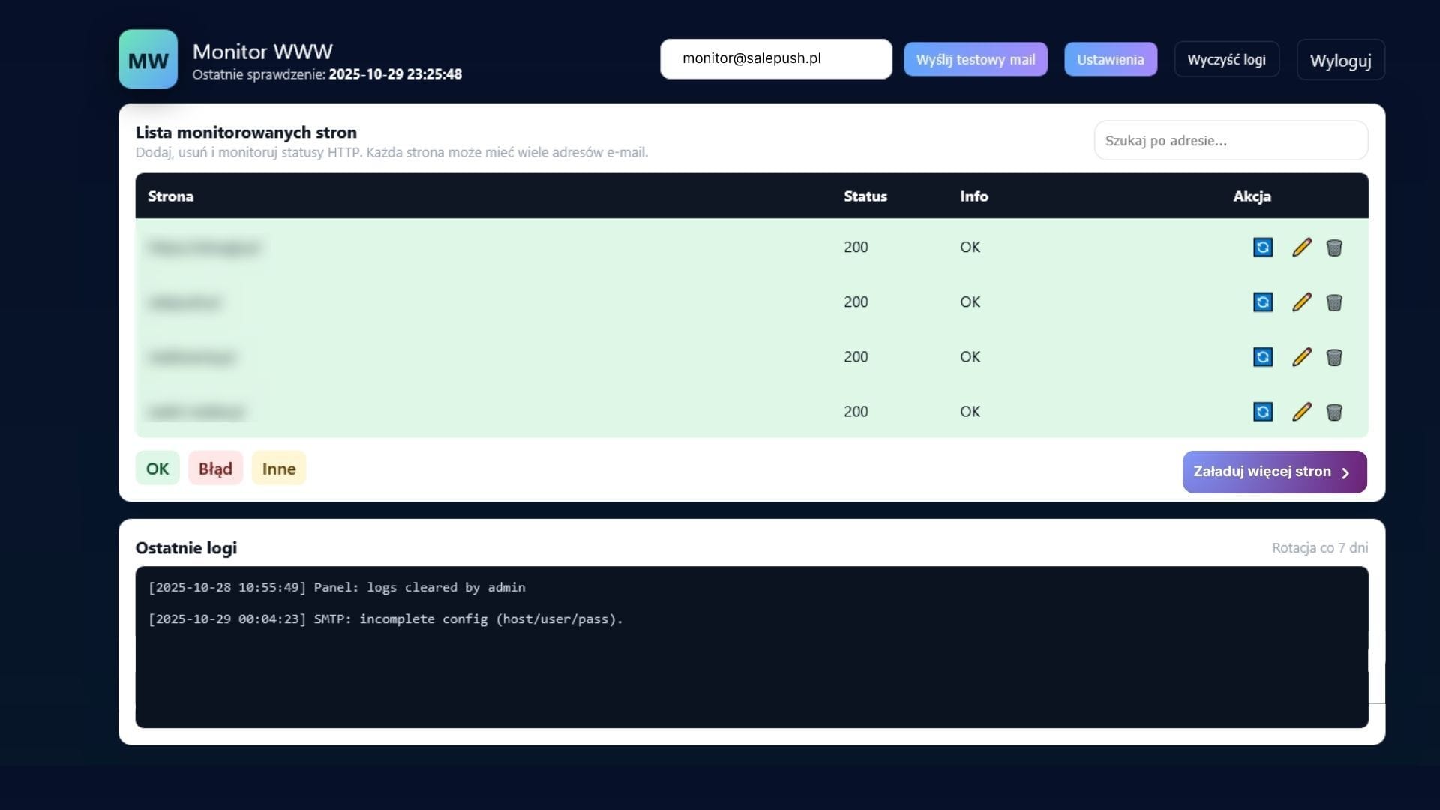This screenshot has height=810, width=1440.
Task: Focus the Szukaj po adresie search field
Action: (1230, 140)
